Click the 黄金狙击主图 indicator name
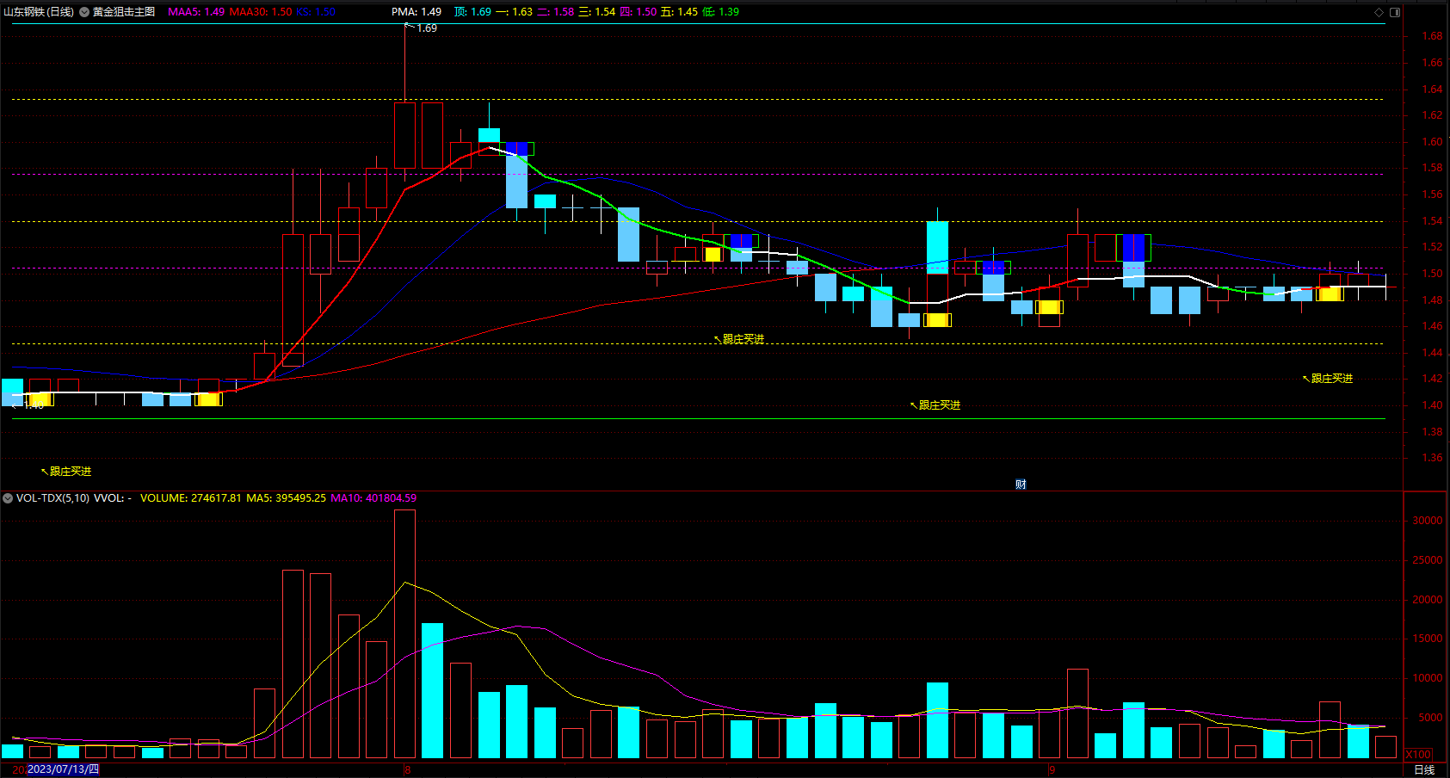Image resolution: width=1450 pixels, height=778 pixels. [x=124, y=12]
